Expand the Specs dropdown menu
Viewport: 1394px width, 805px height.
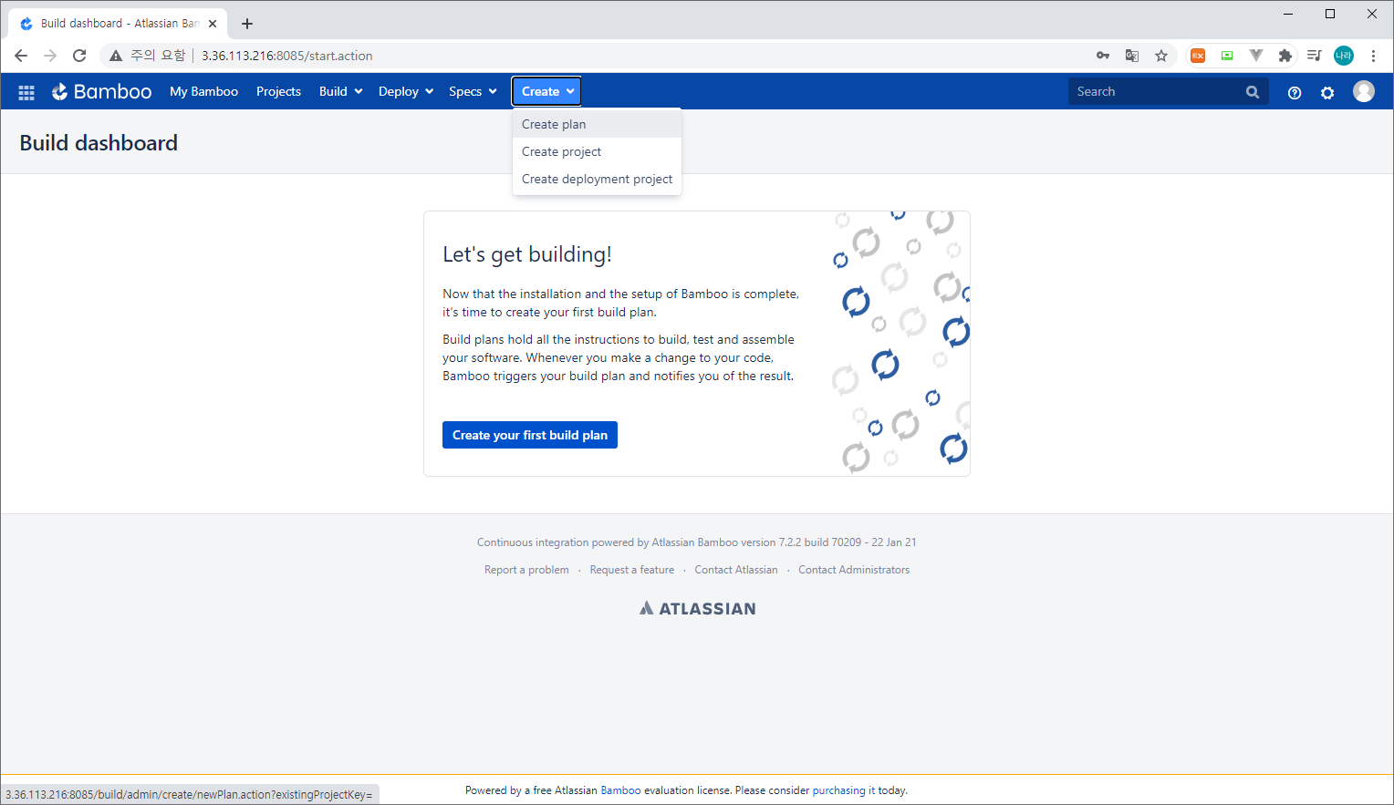click(x=473, y=91)
